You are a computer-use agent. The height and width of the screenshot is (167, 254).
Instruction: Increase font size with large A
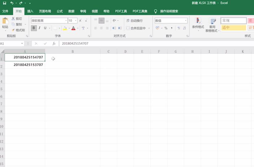pyautogui.click(x=80, y=21)
